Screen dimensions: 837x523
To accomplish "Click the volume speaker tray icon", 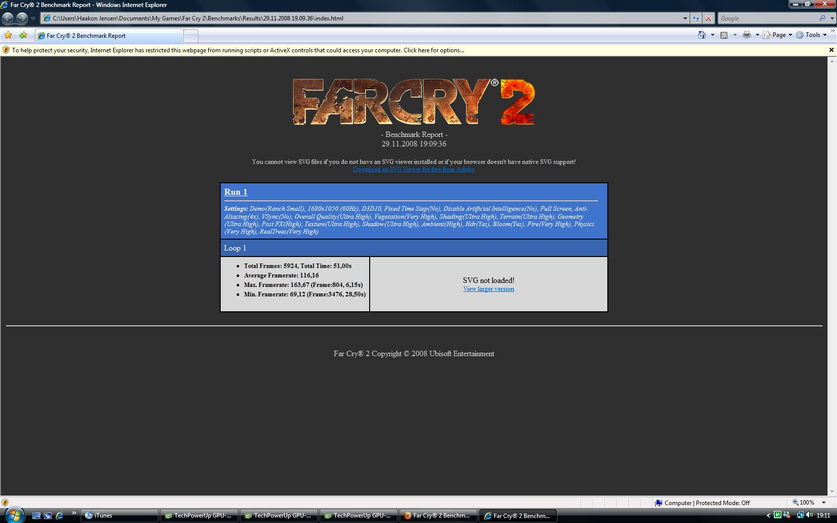I will tap(810, 515).
